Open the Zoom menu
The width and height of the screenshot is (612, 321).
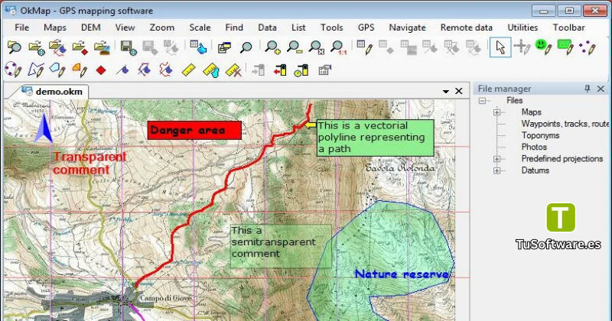coord(162,28)
